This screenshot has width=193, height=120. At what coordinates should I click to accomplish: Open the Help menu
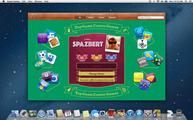click(46, 1)
